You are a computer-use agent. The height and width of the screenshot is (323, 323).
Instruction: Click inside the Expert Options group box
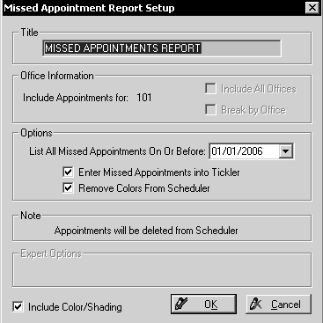(x=162, y=273)
